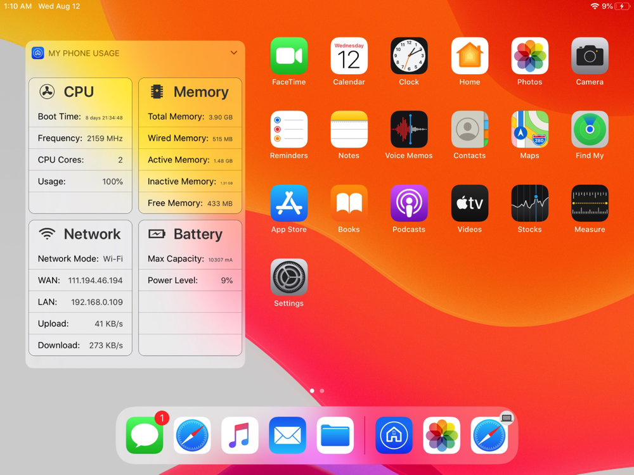Open recent Photos app in the dock
This screenshot has width=634, height=475.
441,436
